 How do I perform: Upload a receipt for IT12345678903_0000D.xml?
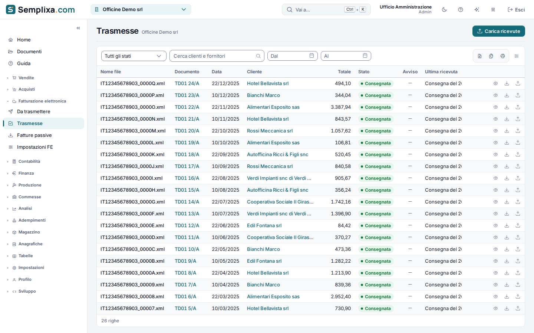tap(518, 238)
